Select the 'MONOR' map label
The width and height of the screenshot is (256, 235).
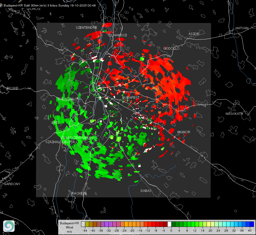tap(184, 132)
